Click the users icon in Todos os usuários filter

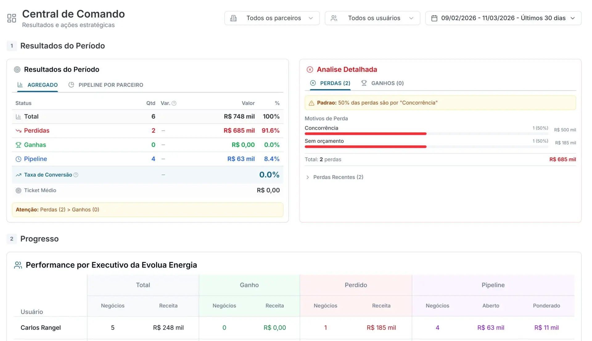click(334, 18)
